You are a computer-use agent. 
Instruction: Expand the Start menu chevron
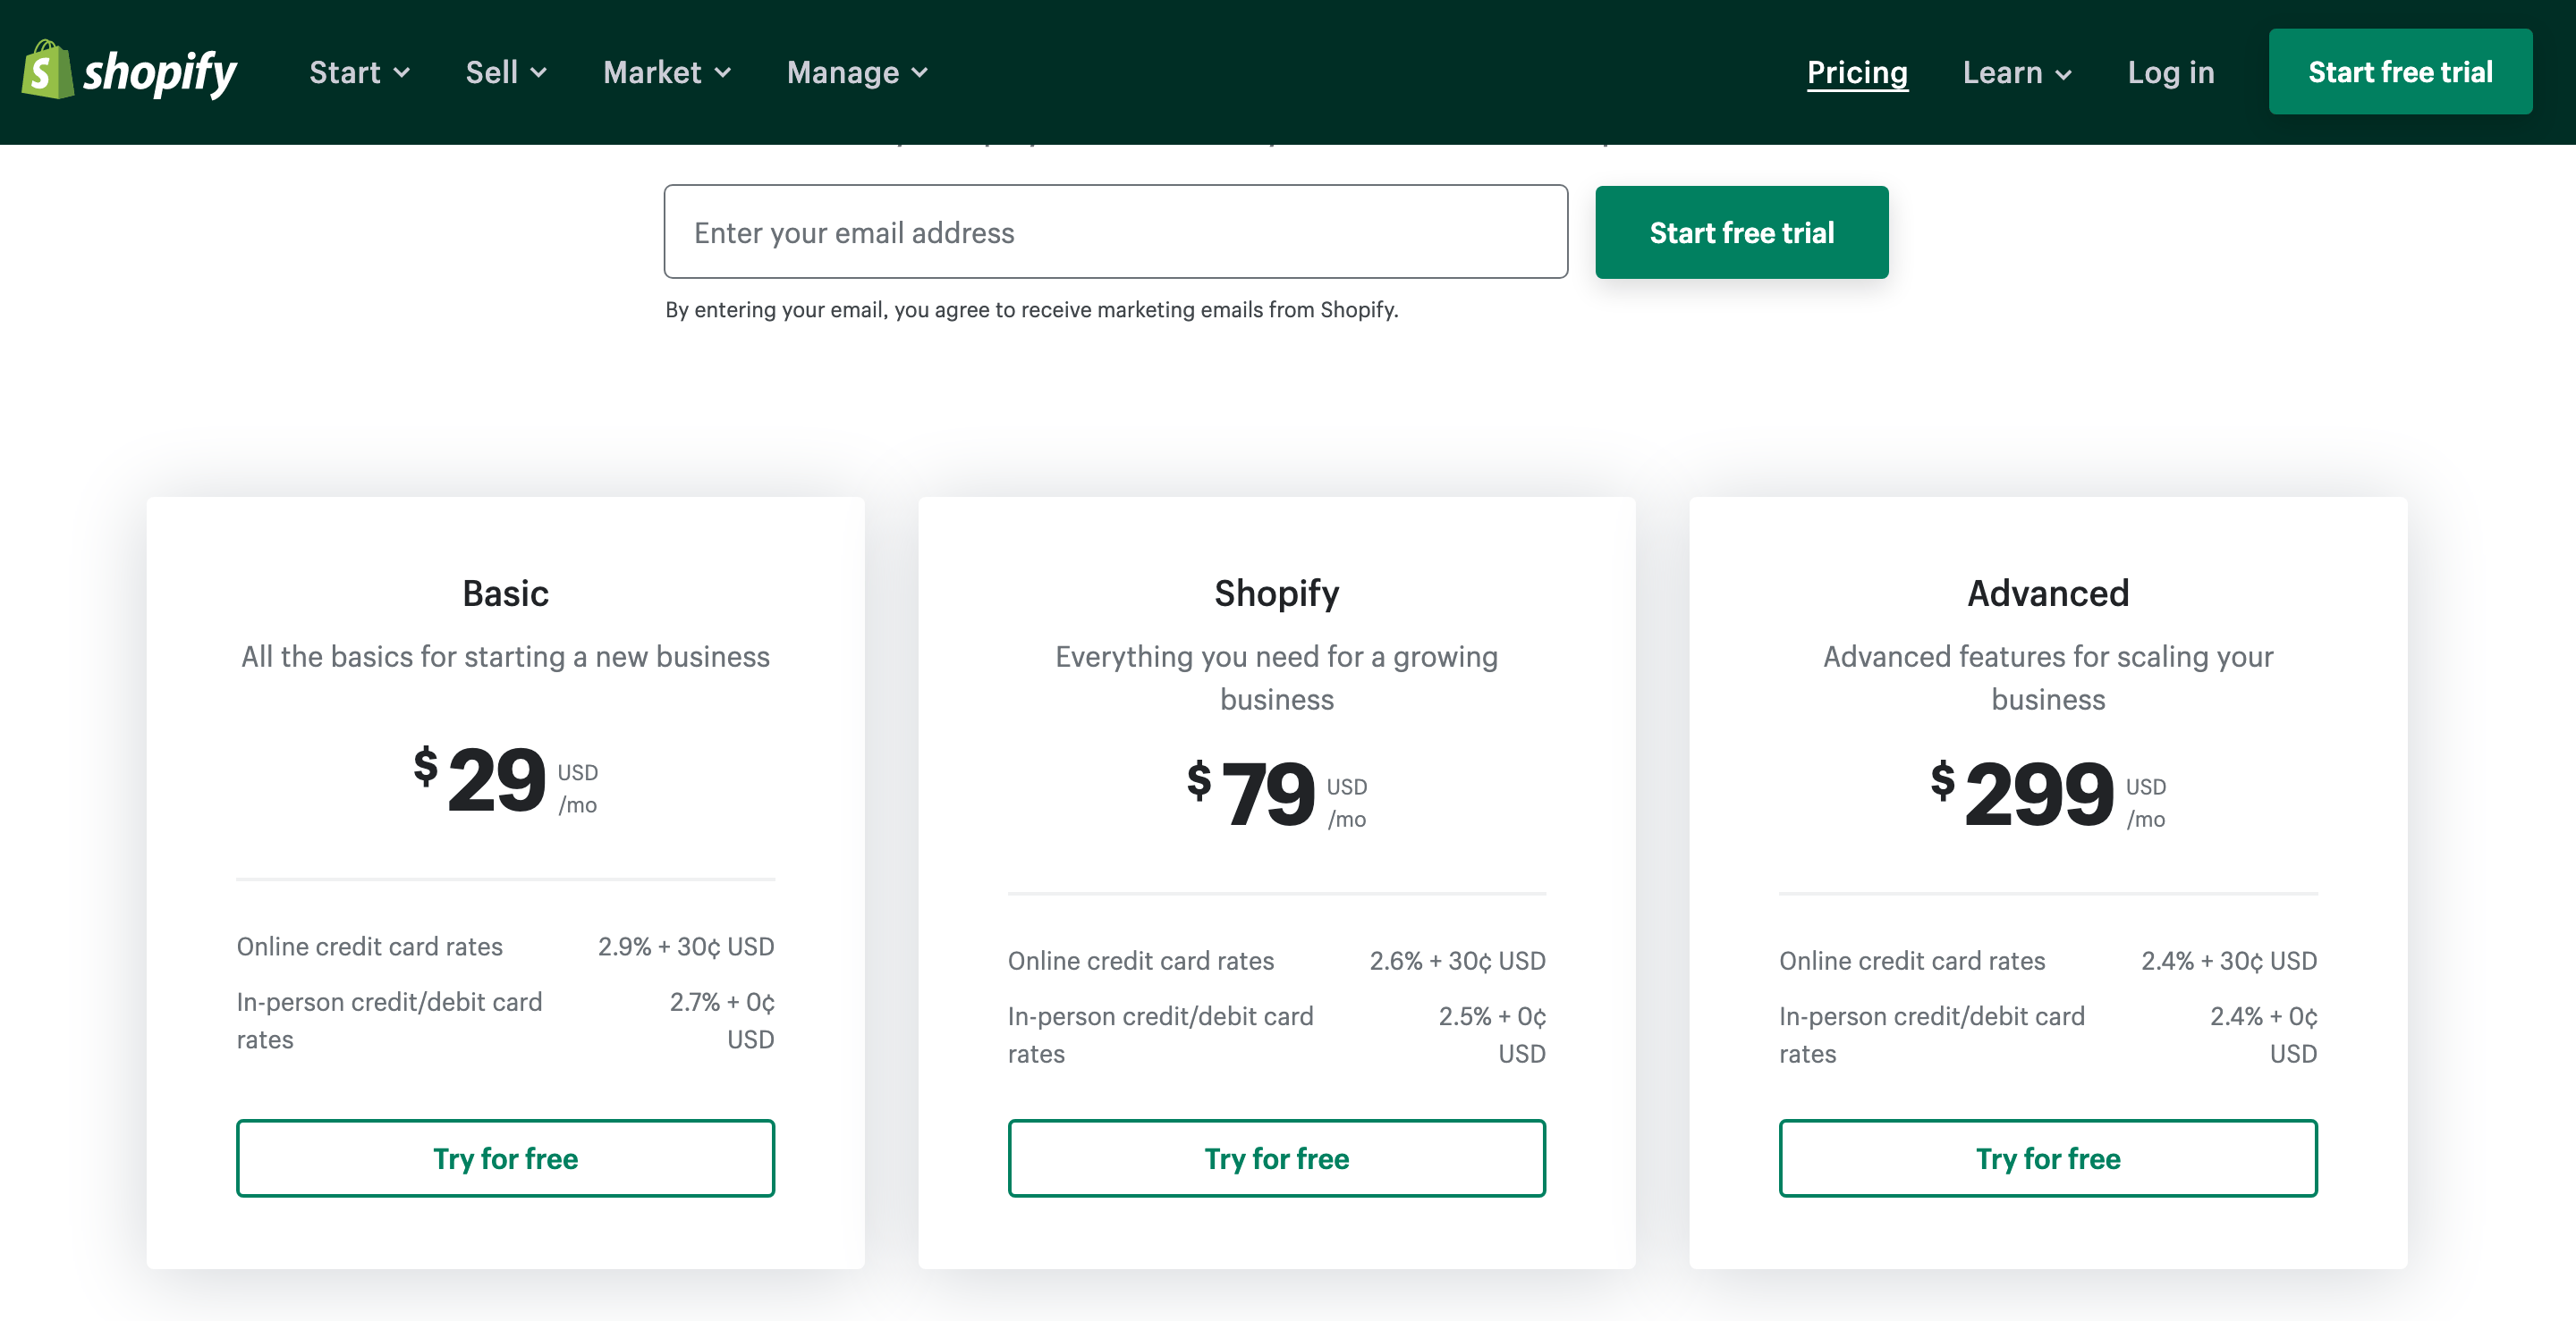click(402, 73)
